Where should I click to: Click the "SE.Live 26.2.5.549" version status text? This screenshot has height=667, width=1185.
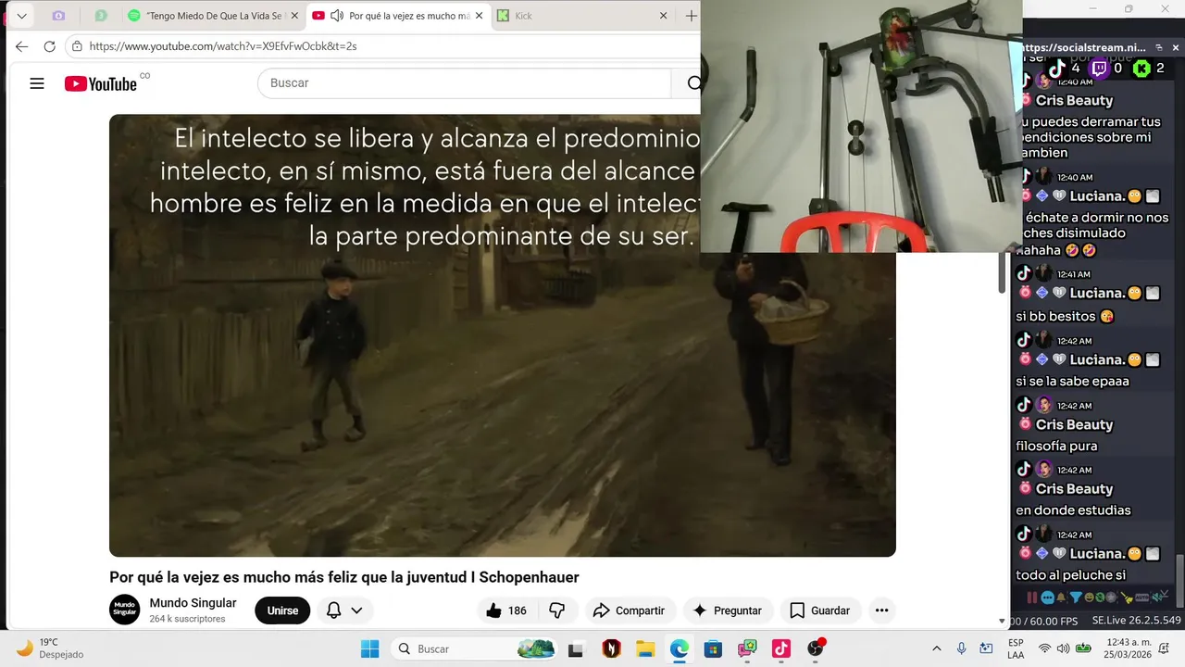click(1136, 621)
